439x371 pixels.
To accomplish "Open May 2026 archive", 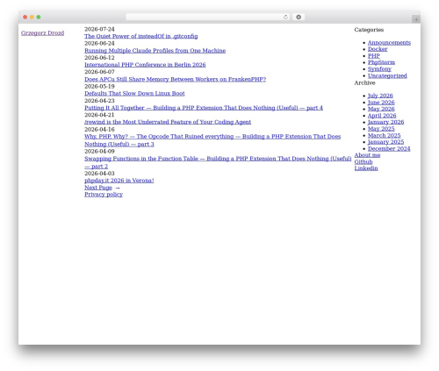I will 381,109.
